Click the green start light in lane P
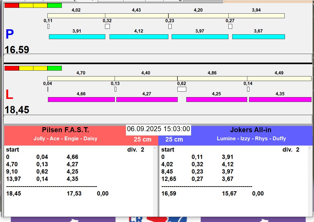The height and width of the screenshot is (222, 314). [x=55, y=5]
